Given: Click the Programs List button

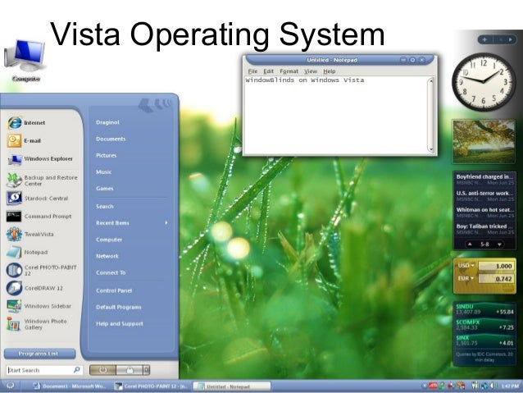Looking at the screenshot, I should click(x=39, y=354).
